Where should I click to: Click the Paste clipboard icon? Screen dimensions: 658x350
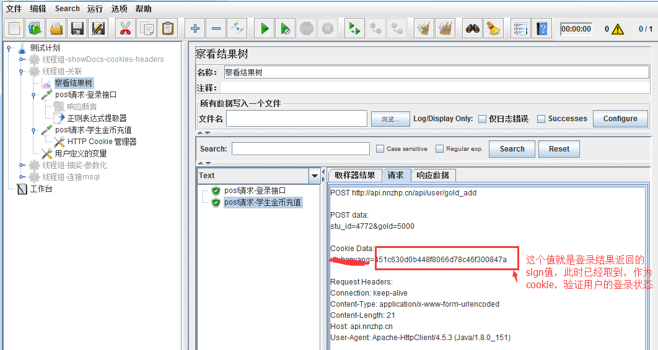pos(168,28)
